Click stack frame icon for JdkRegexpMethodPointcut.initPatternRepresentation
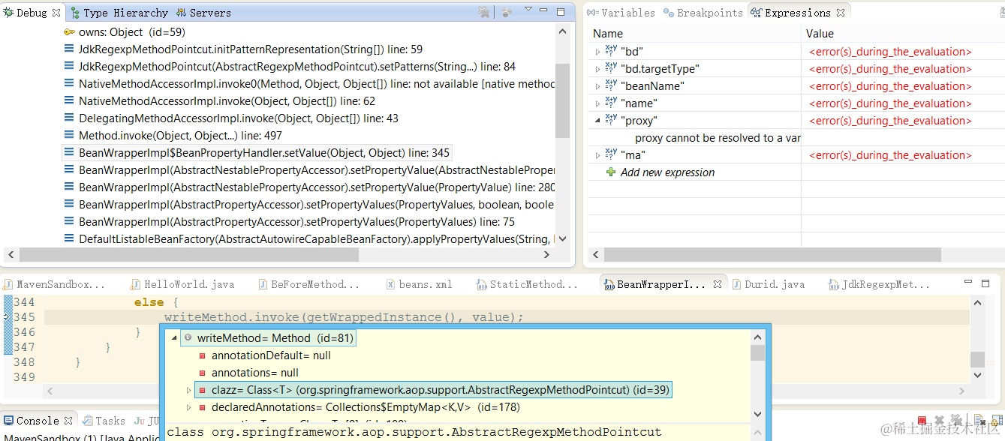The width and height of the screenshot is (1005, 441). [x=69, y=49]
